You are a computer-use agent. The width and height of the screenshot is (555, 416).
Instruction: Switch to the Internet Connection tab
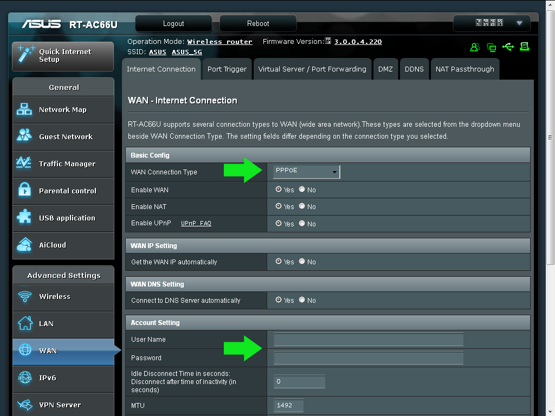[161, 69]
